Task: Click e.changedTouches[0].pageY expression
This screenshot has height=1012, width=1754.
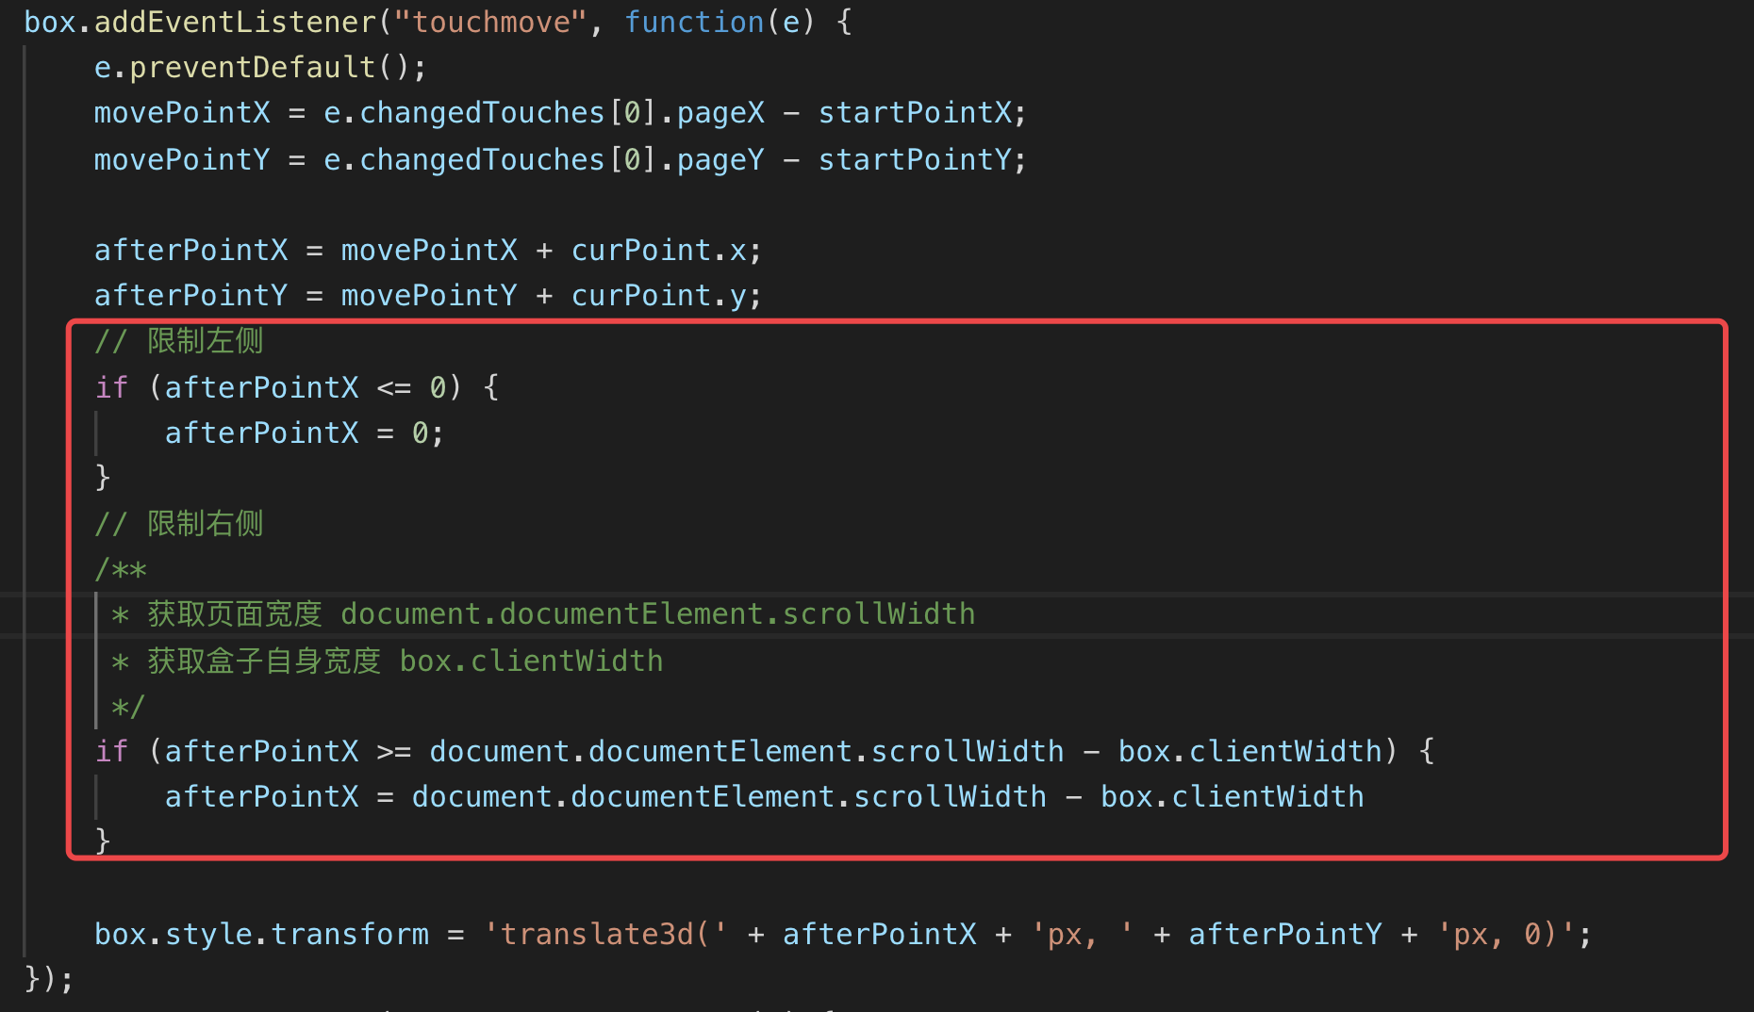Action: coord(543,160)
